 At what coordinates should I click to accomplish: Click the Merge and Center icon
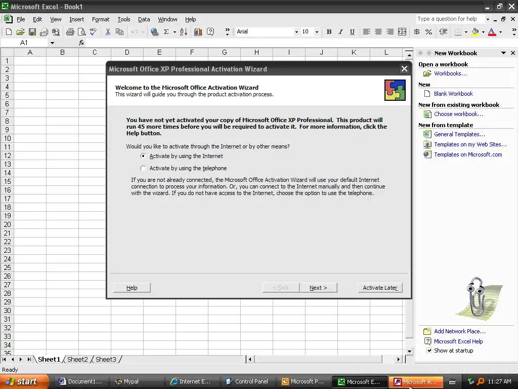click(402, 32)
